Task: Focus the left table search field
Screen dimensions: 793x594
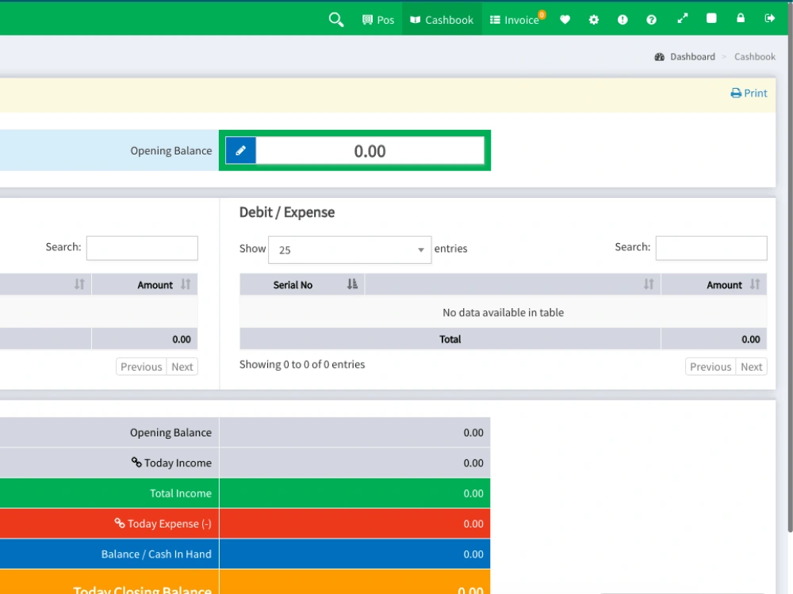Action: pos(142,248)
